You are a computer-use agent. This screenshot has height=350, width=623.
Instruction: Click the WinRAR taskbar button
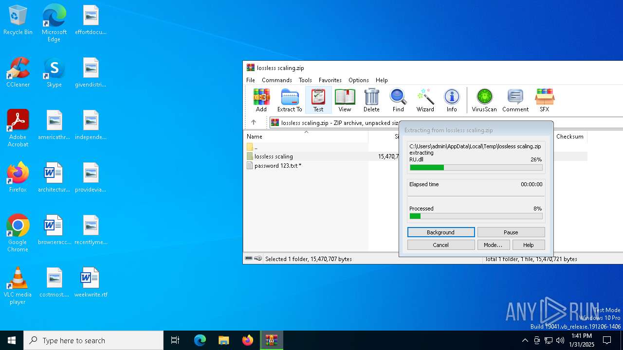coord(271,340)
